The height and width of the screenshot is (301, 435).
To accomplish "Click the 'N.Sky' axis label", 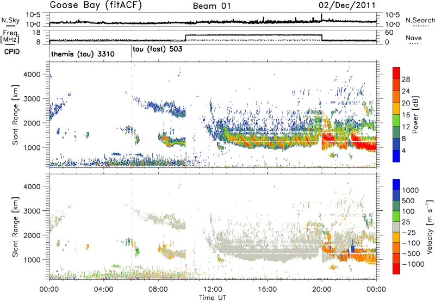I will tap(10, 20).
